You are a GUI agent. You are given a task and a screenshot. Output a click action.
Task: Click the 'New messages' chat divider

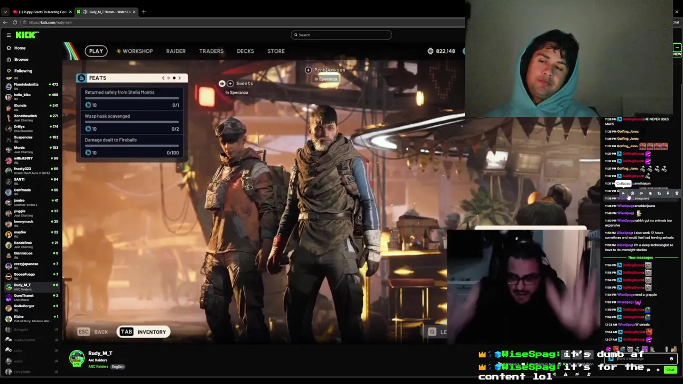pyautogui.click(x=640, y=258)
